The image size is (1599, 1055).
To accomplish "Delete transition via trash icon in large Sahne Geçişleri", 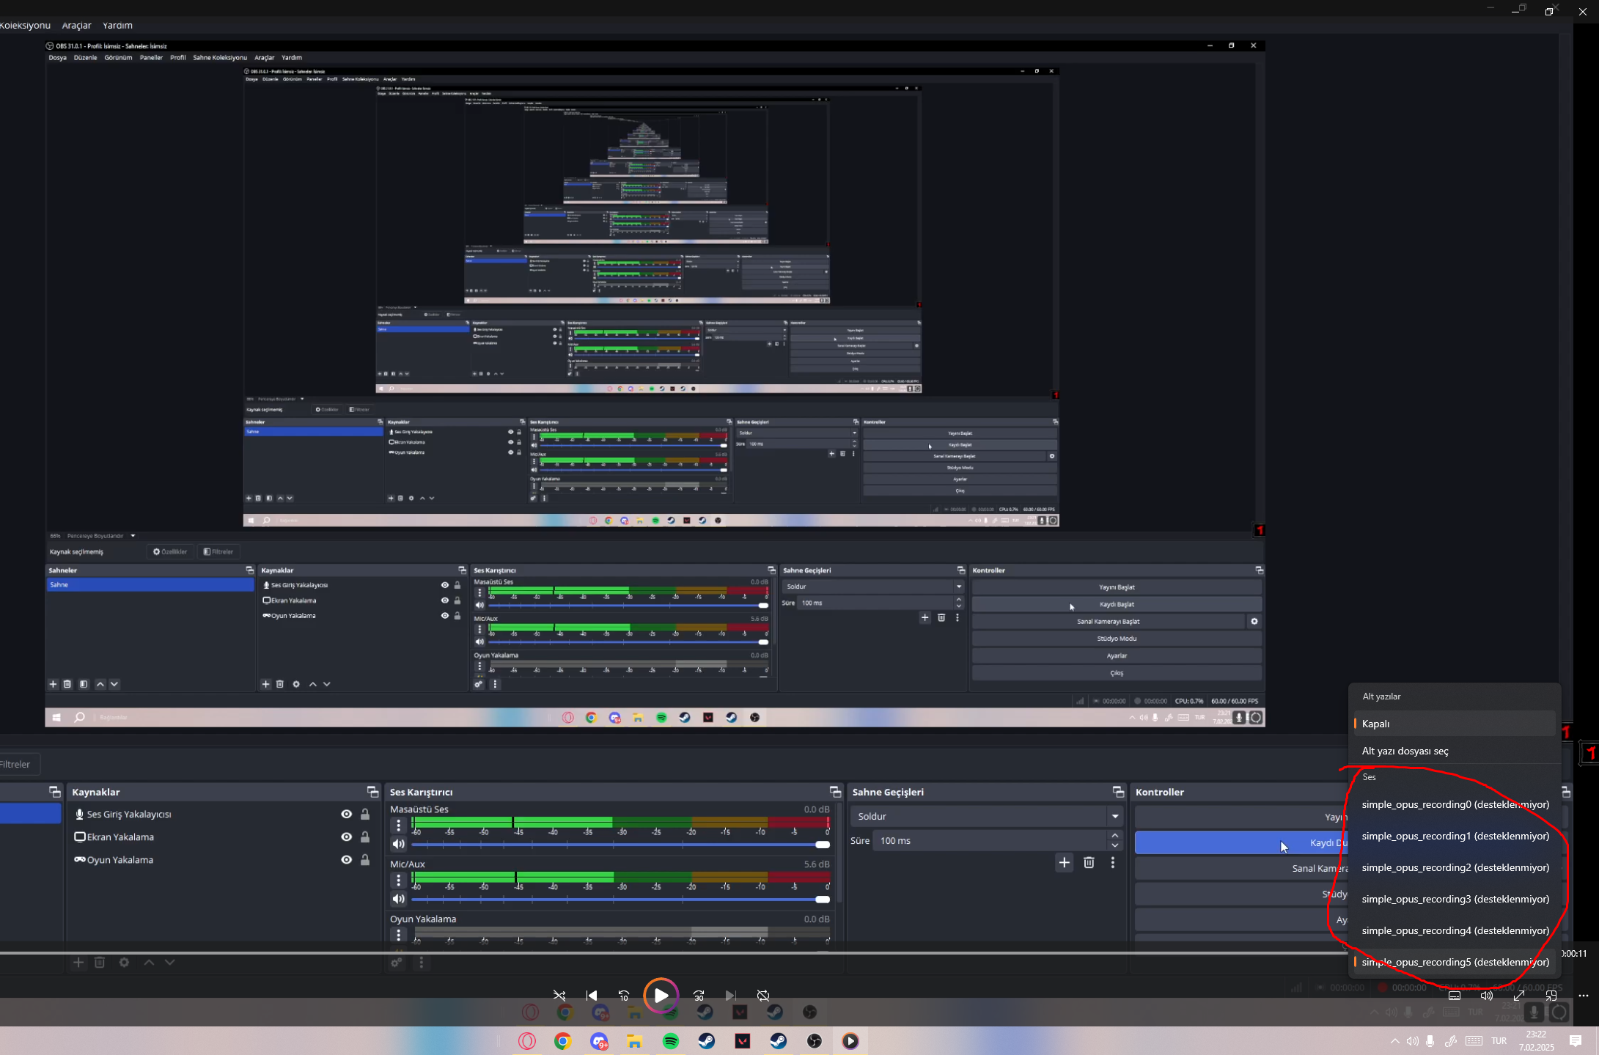I will [x=1089, y=863].
